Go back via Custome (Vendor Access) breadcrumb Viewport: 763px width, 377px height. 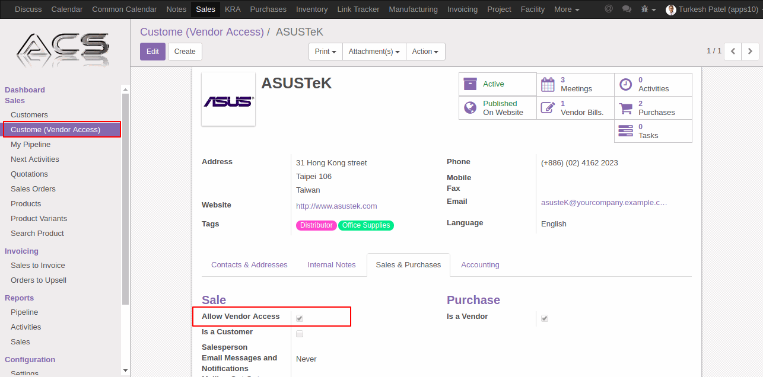202,32
